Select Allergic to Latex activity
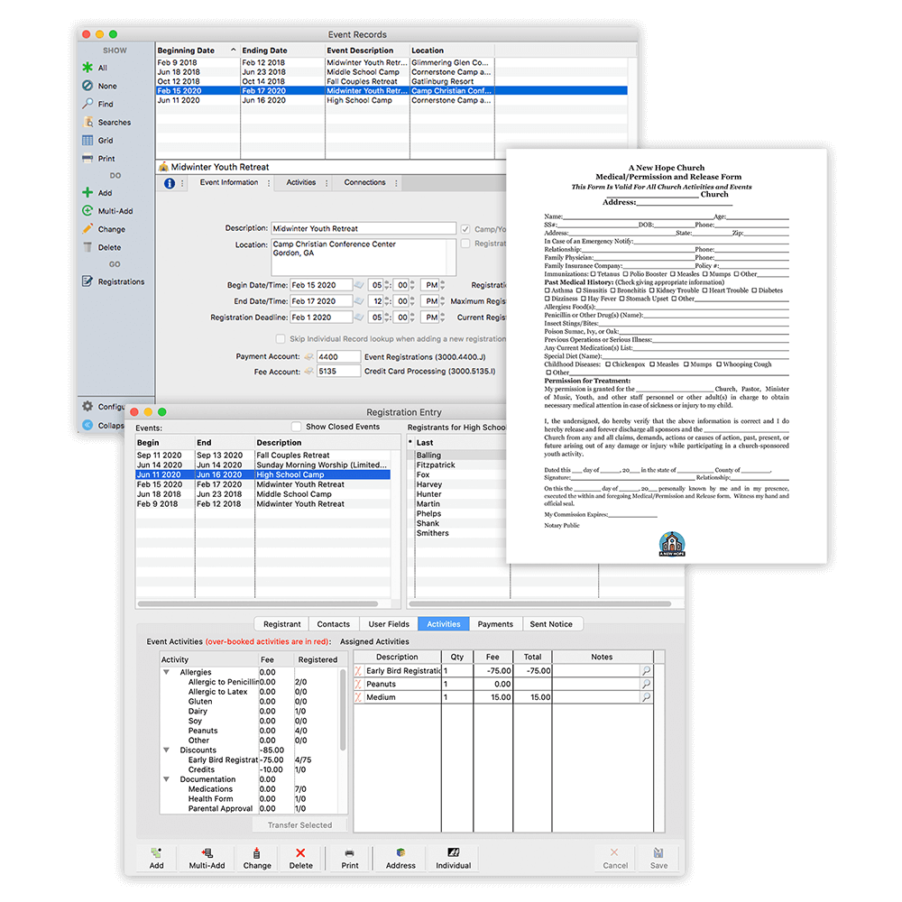This screenshot has width=902, height=902. pyautogui.click(x=217, y=692)
